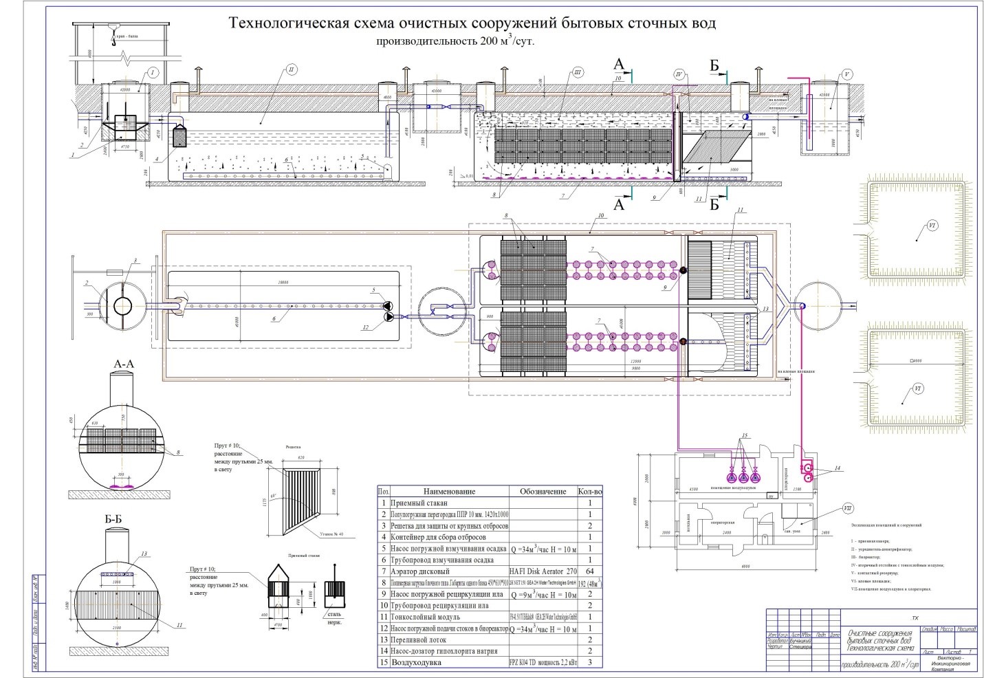This screenshot has width=984, height=678.
Task: Click 'Очистные сооружения бытовых сточных вод' in title block
Action: pyautogui.click(x=880, y=636)
